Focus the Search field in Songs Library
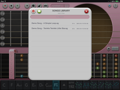 click(60, 17)
